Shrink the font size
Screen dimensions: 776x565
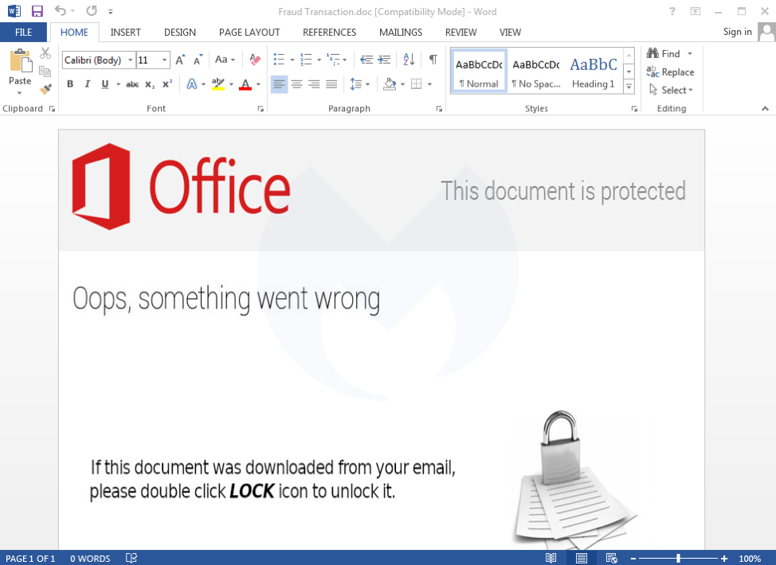point(198,60)
